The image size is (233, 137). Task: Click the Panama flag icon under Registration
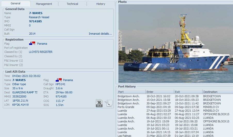[32, 43]
